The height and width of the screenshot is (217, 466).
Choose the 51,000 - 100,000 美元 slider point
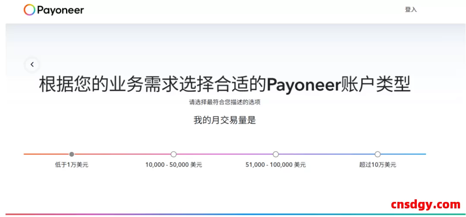[x=276, y=154]
